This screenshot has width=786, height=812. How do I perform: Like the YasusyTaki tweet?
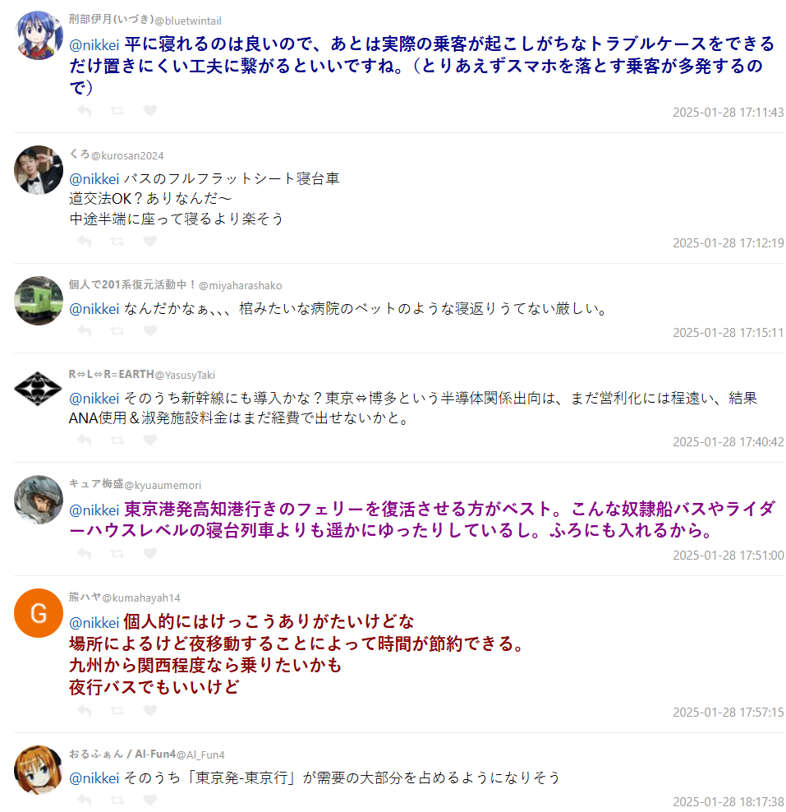150,441
